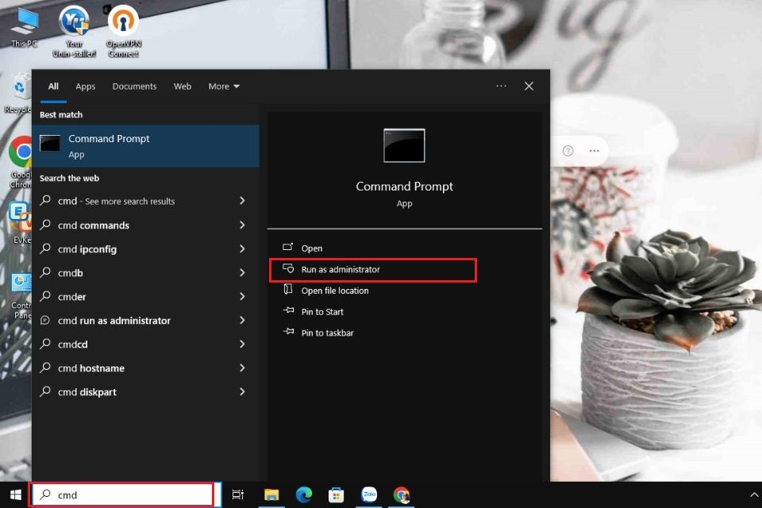
Task: Select the This PC desktop icon
Action: [24, 27]
